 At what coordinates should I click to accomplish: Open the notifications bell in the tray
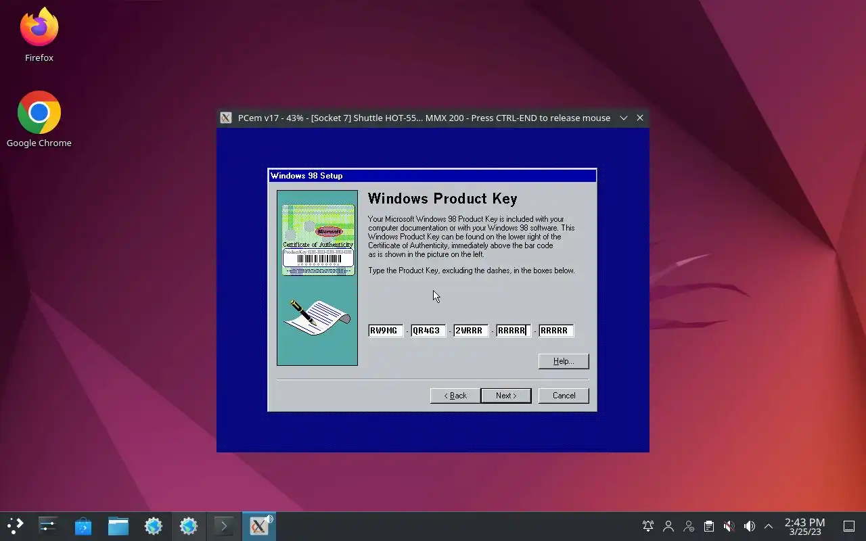648,526
